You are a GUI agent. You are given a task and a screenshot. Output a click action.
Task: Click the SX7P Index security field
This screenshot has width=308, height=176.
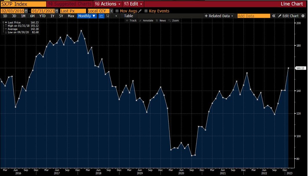point(23,4)
